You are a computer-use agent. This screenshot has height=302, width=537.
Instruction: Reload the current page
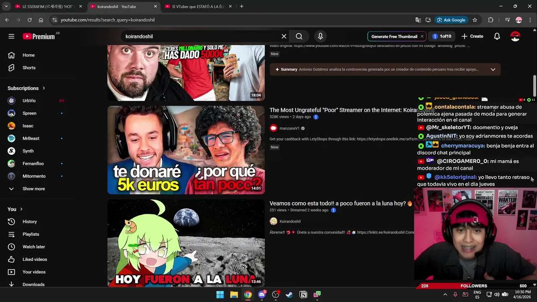click(x=29, y=20)
